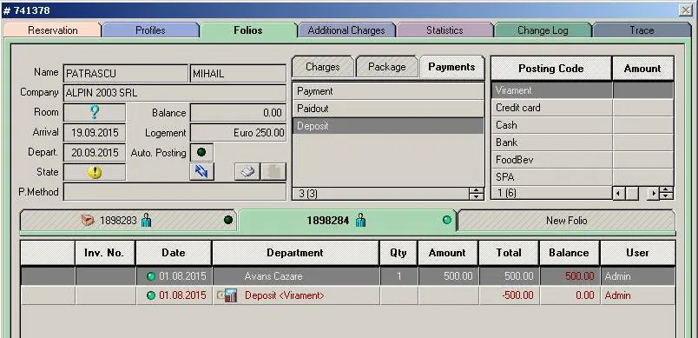The height and width of the screenshot is (338, 698).
Task: Select Credit card posting code
Action: [x=552, y=108]
